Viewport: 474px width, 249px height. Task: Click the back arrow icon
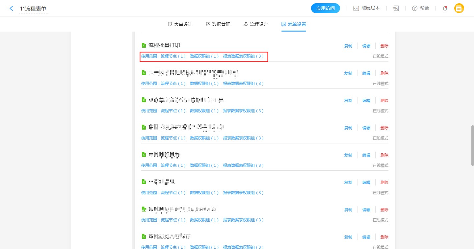coord(11,9)
